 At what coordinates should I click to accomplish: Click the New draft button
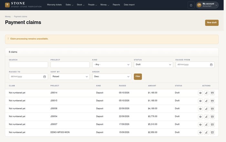(212, 23)
